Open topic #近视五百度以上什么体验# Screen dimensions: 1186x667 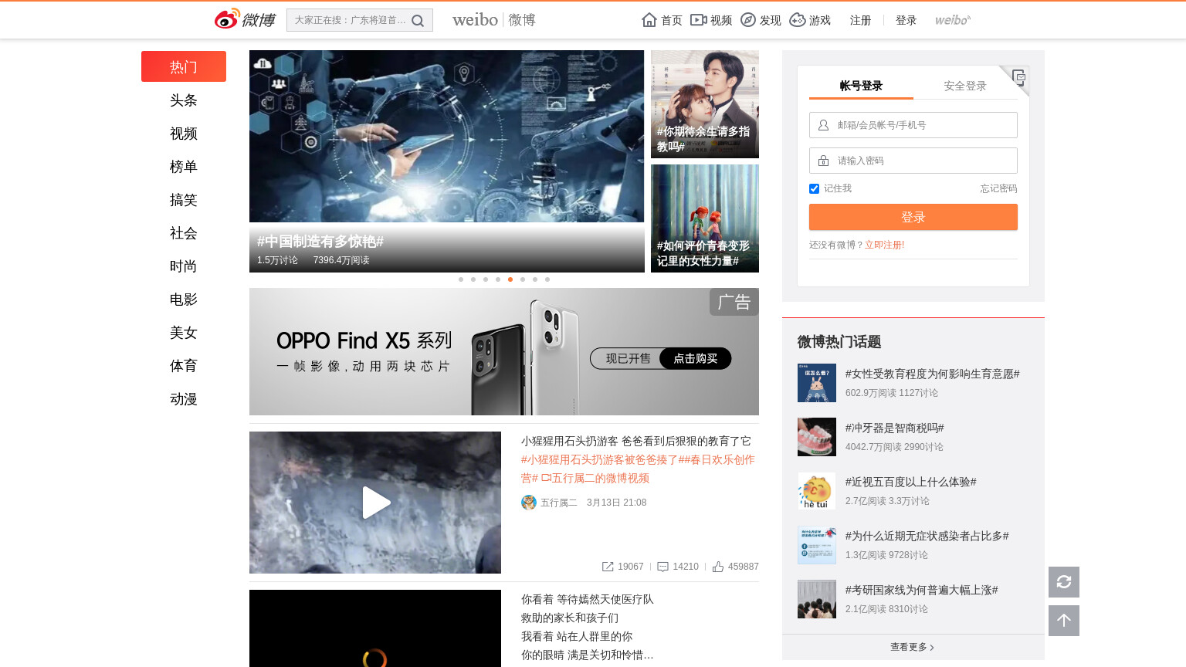tap(910, 482)
